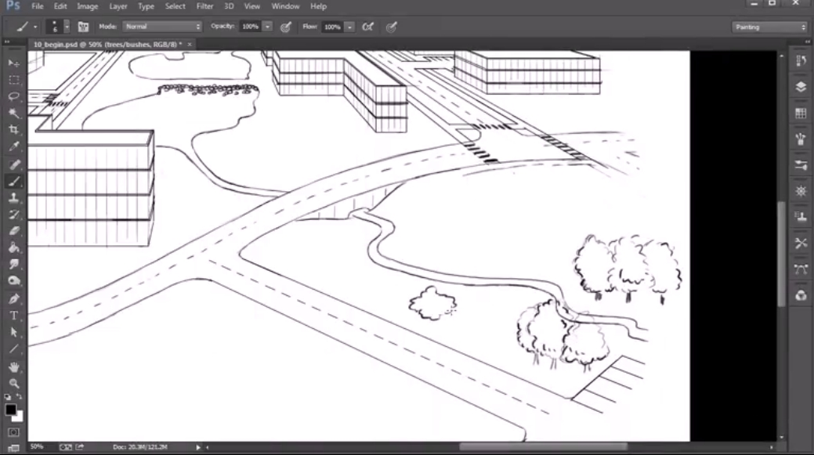Open the brush preset picker size 6
Viewport: 814px width, 455px height.
(x=58, y=27)
